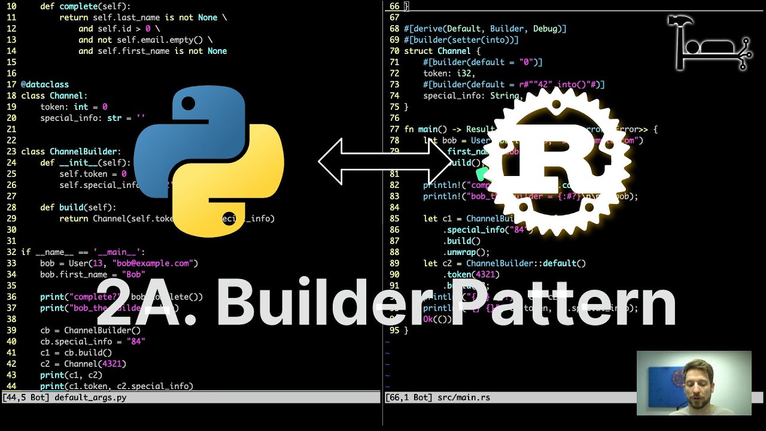Click the "#[builder(setter(into))]" attribute
766x431 pixels.
point(461,40)
